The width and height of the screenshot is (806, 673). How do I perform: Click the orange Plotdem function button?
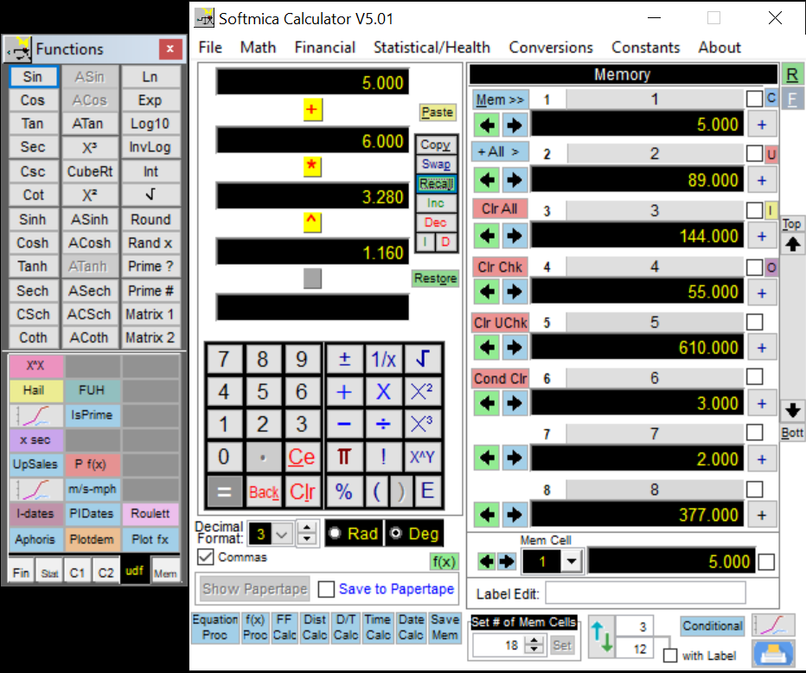point(92,539)
